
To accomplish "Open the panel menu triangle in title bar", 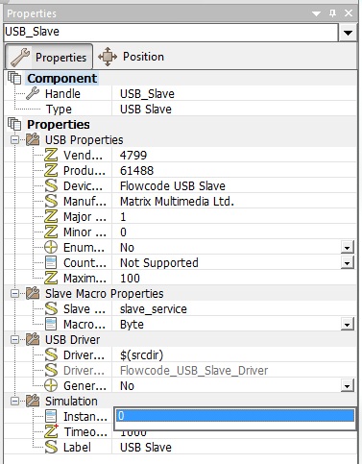I will [x=316, y=13].
